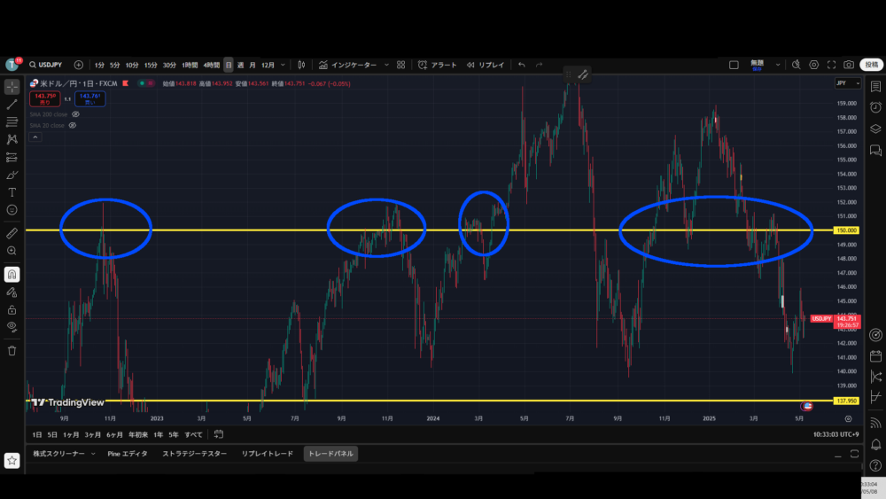Select the trend line drawing tool
Viewport: 886px width, 499px height.
pyautogui.click(x=12, y=105)
